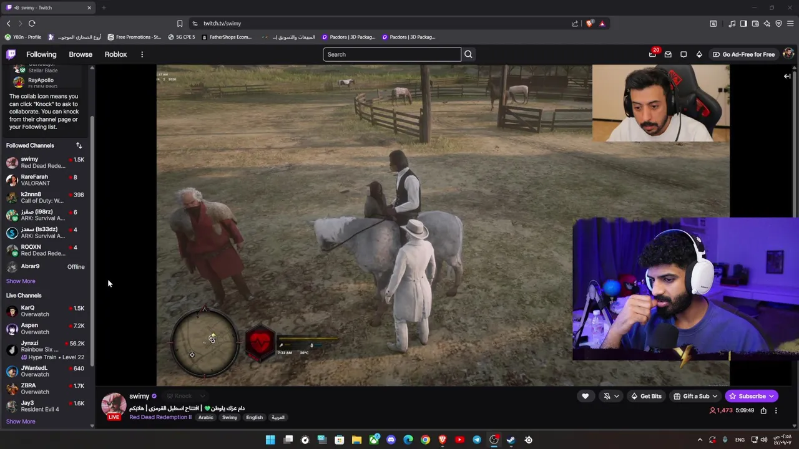The width and height of the screenshot is (799, 449).
Task: Click the sidebar vertical scrollbar
Action: tap(92, 242)
